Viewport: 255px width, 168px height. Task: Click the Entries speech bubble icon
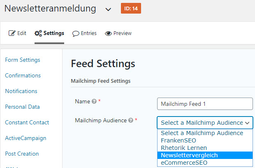click(76, 33)
